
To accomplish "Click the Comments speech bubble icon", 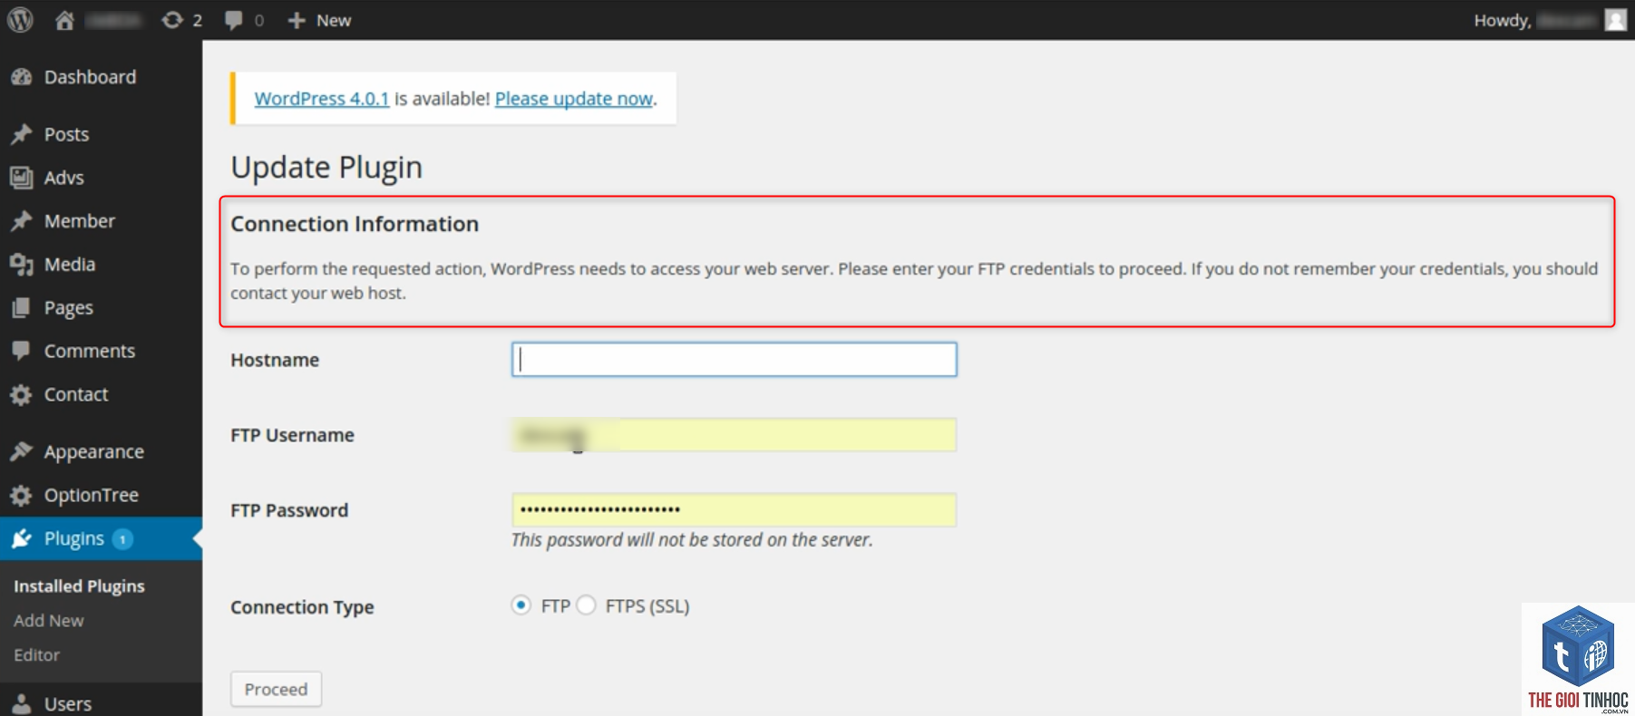I will pos(22,351).
